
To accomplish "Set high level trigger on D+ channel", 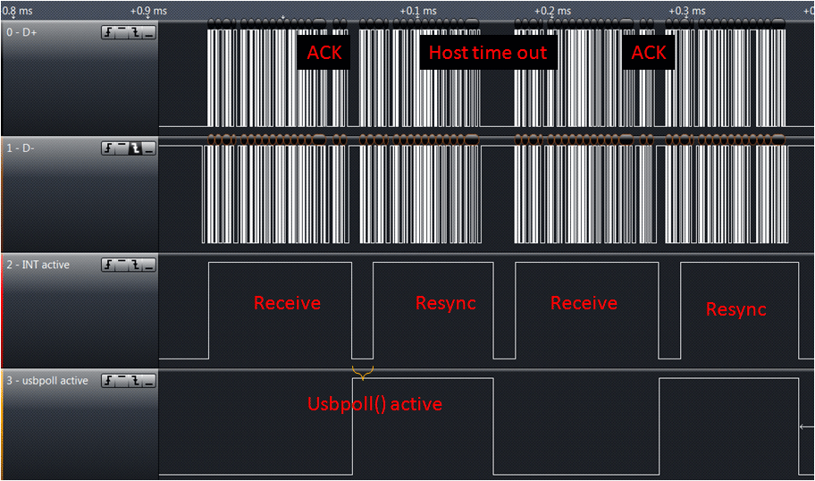I will 122,32.
